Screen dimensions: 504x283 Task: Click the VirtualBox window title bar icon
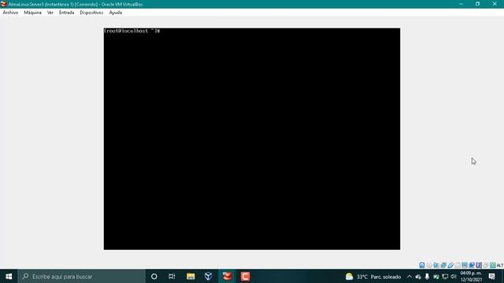click(4, 4)
